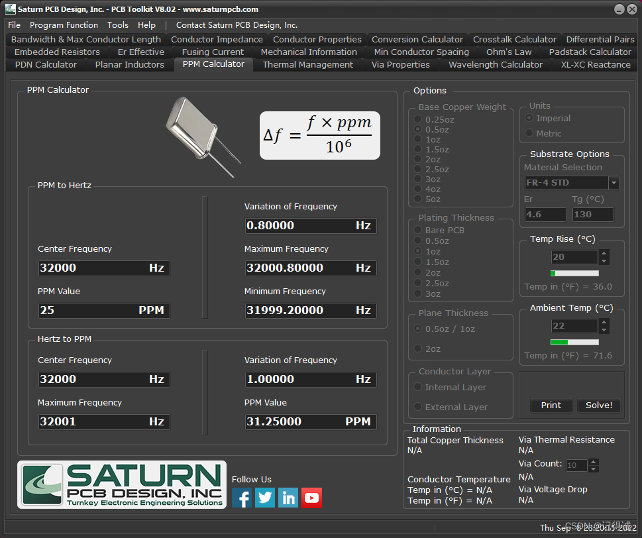Open the Saturn Twitter page icon
The width and height of the screenshot is (642, 538).
click(265, 498)
